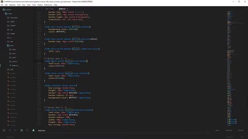The width and height of the screenshot is (248, 139).
Task: Click the matches count in status bar
Action: [x=10, y=137]
